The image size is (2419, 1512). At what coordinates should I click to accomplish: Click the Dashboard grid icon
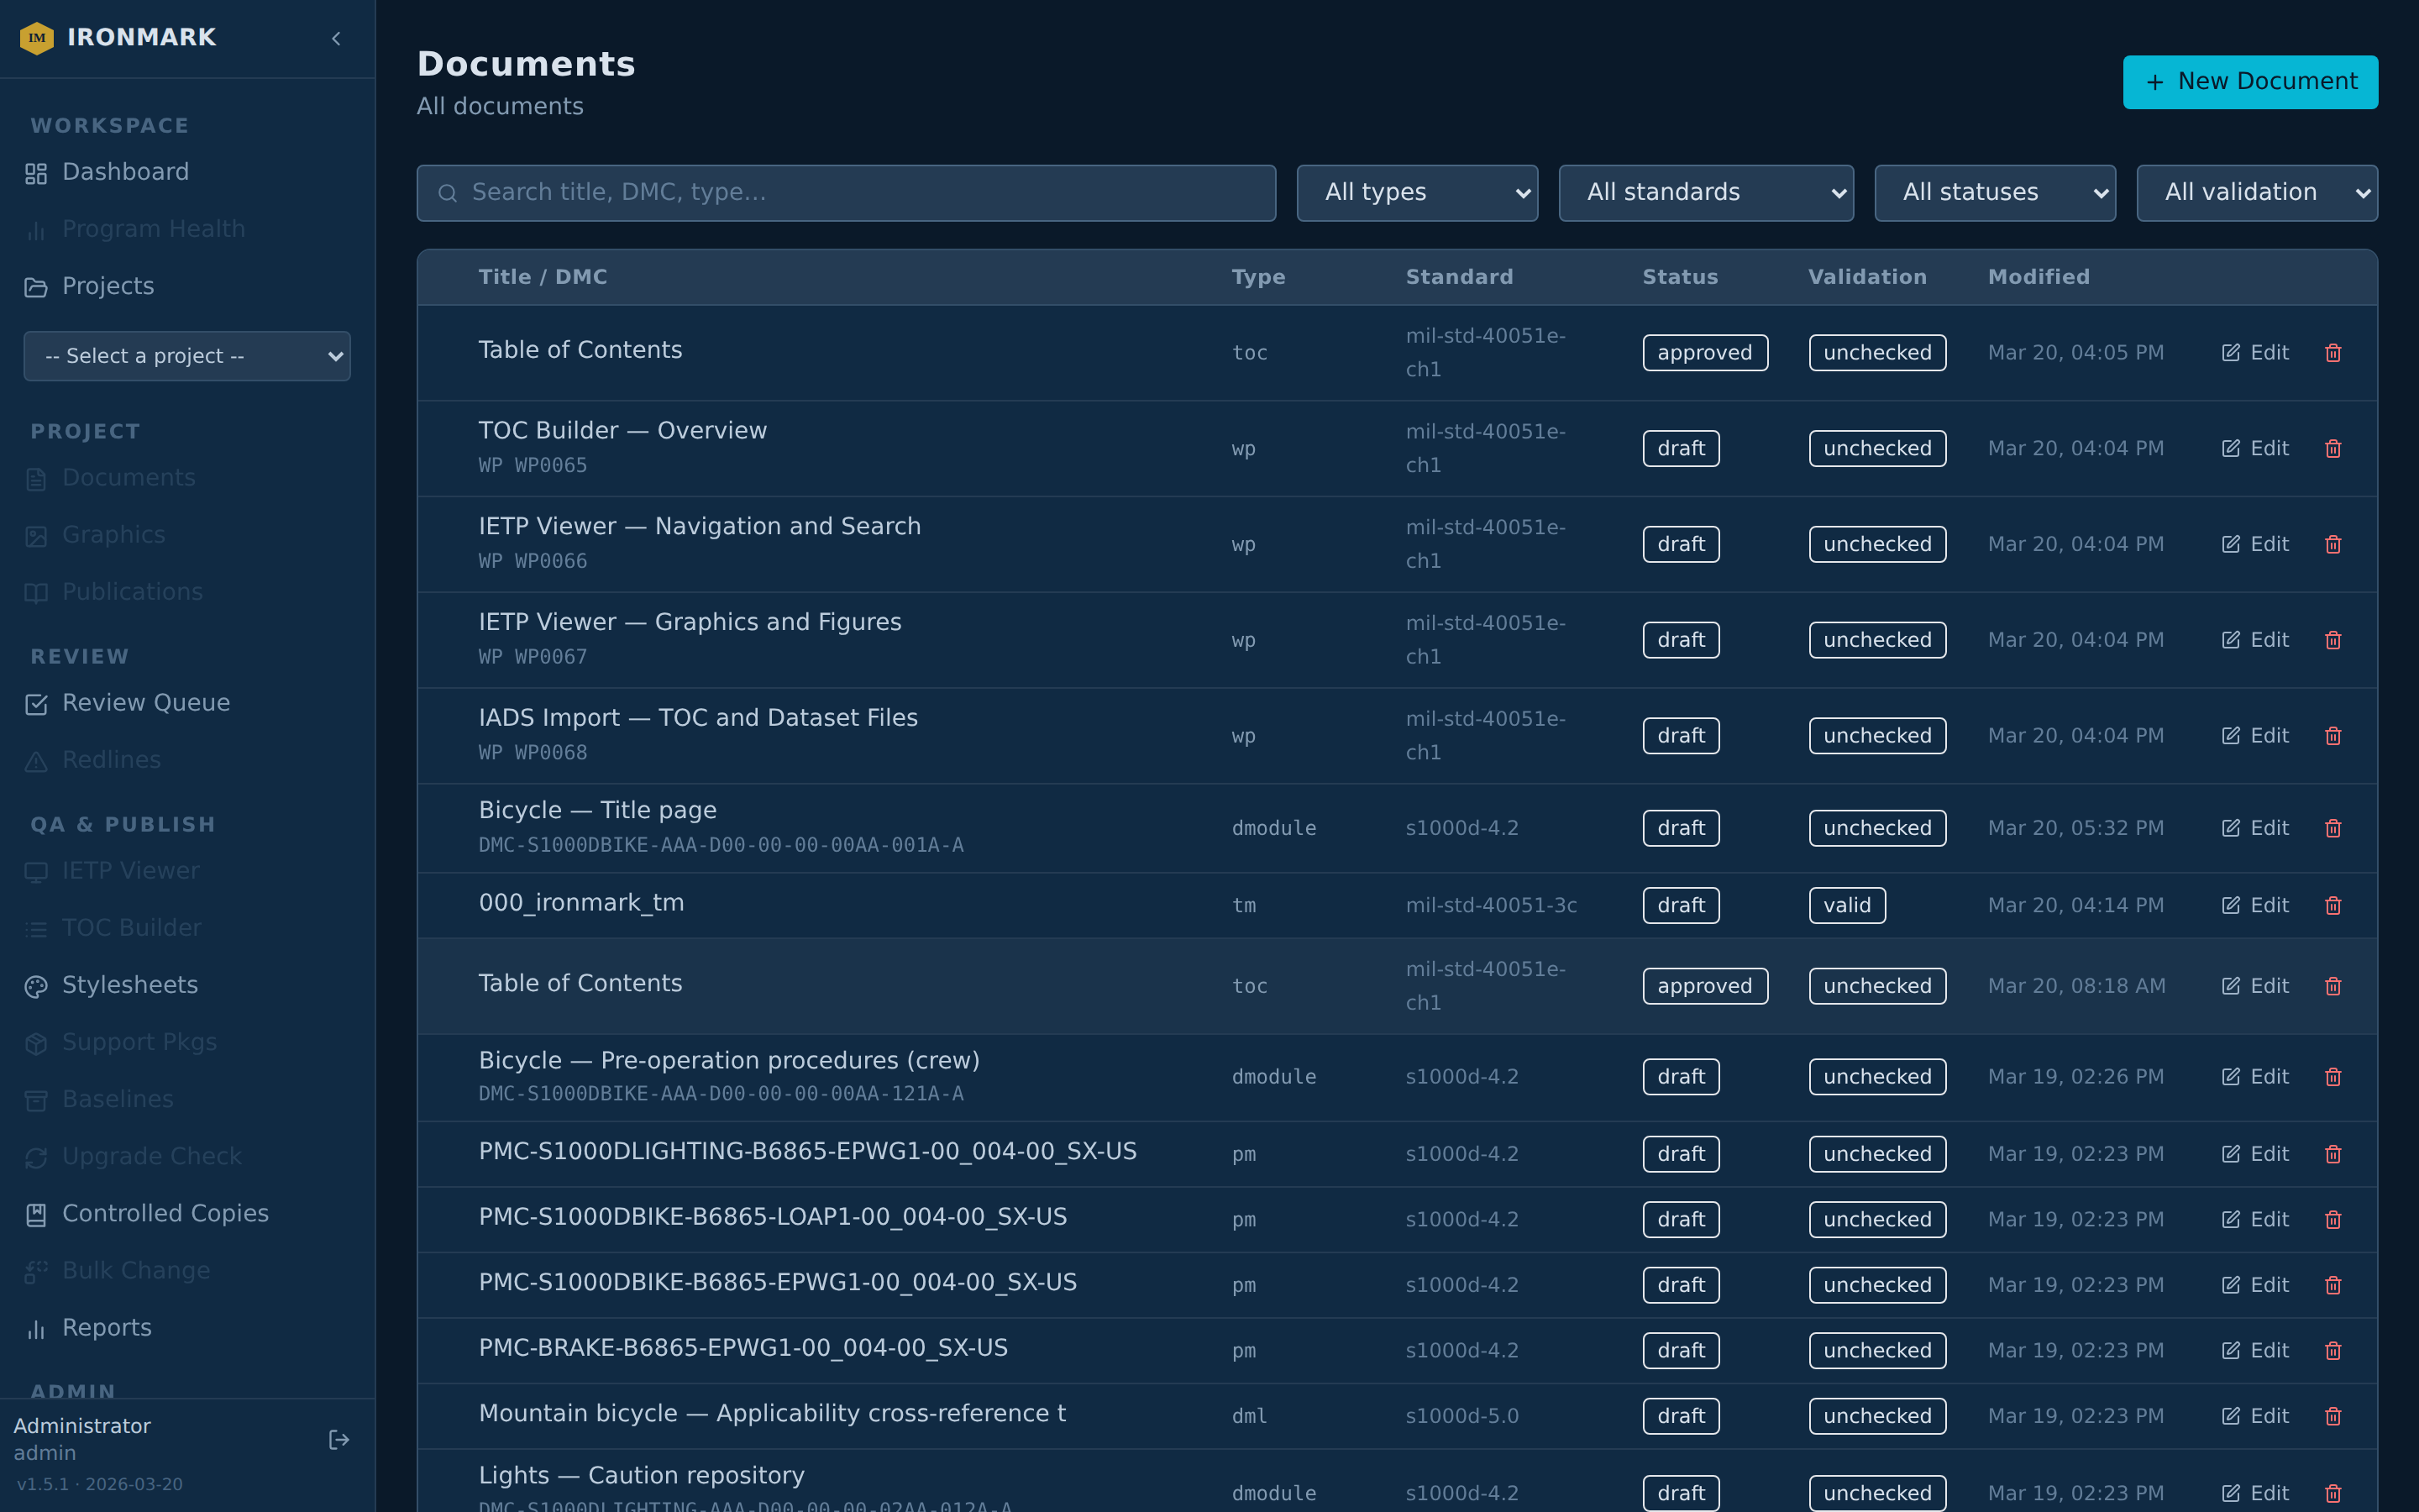tap(36, 174)
